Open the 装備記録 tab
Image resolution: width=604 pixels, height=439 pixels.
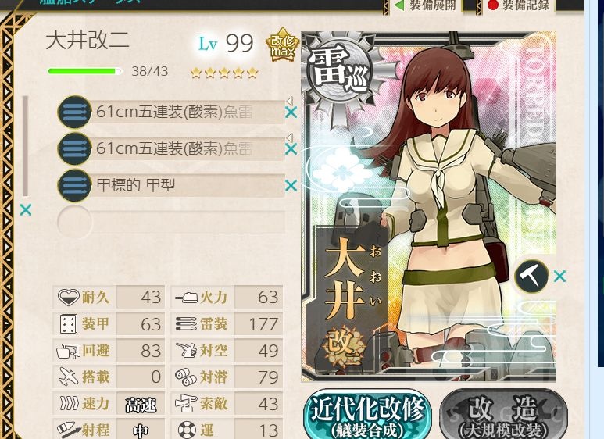coord(519,5)
